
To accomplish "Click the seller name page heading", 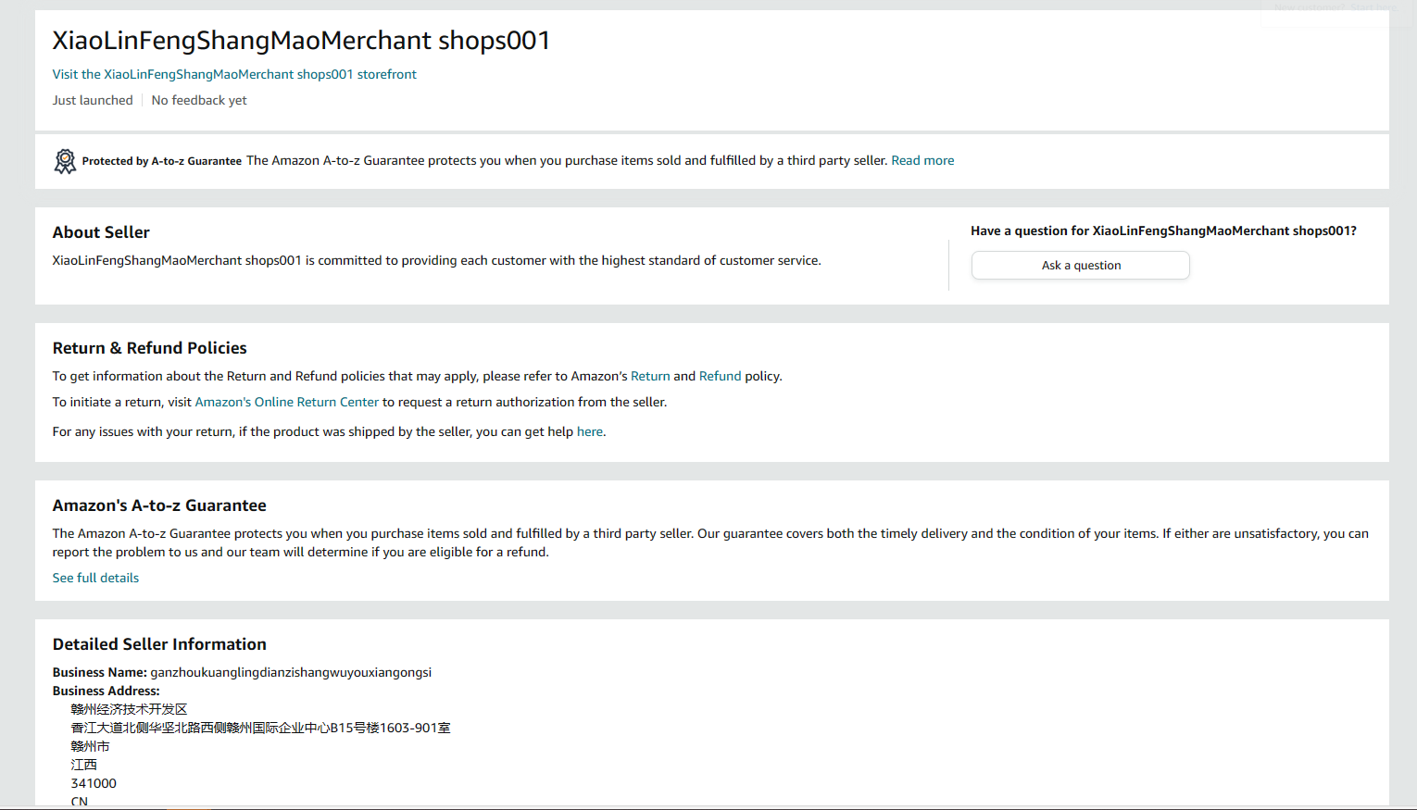I will (x=301, y=41).
